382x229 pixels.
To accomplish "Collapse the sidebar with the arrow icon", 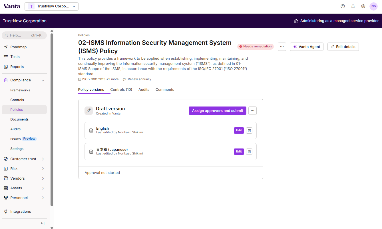I will click(x=43, y=223).
